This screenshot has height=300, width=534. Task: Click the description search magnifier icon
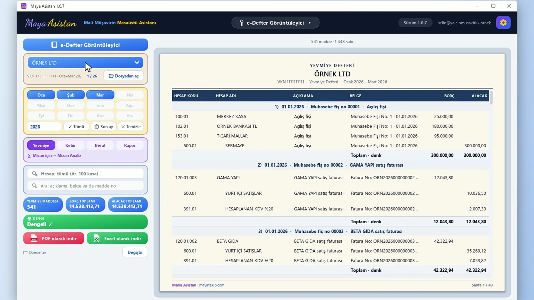[x=35, y=186]
